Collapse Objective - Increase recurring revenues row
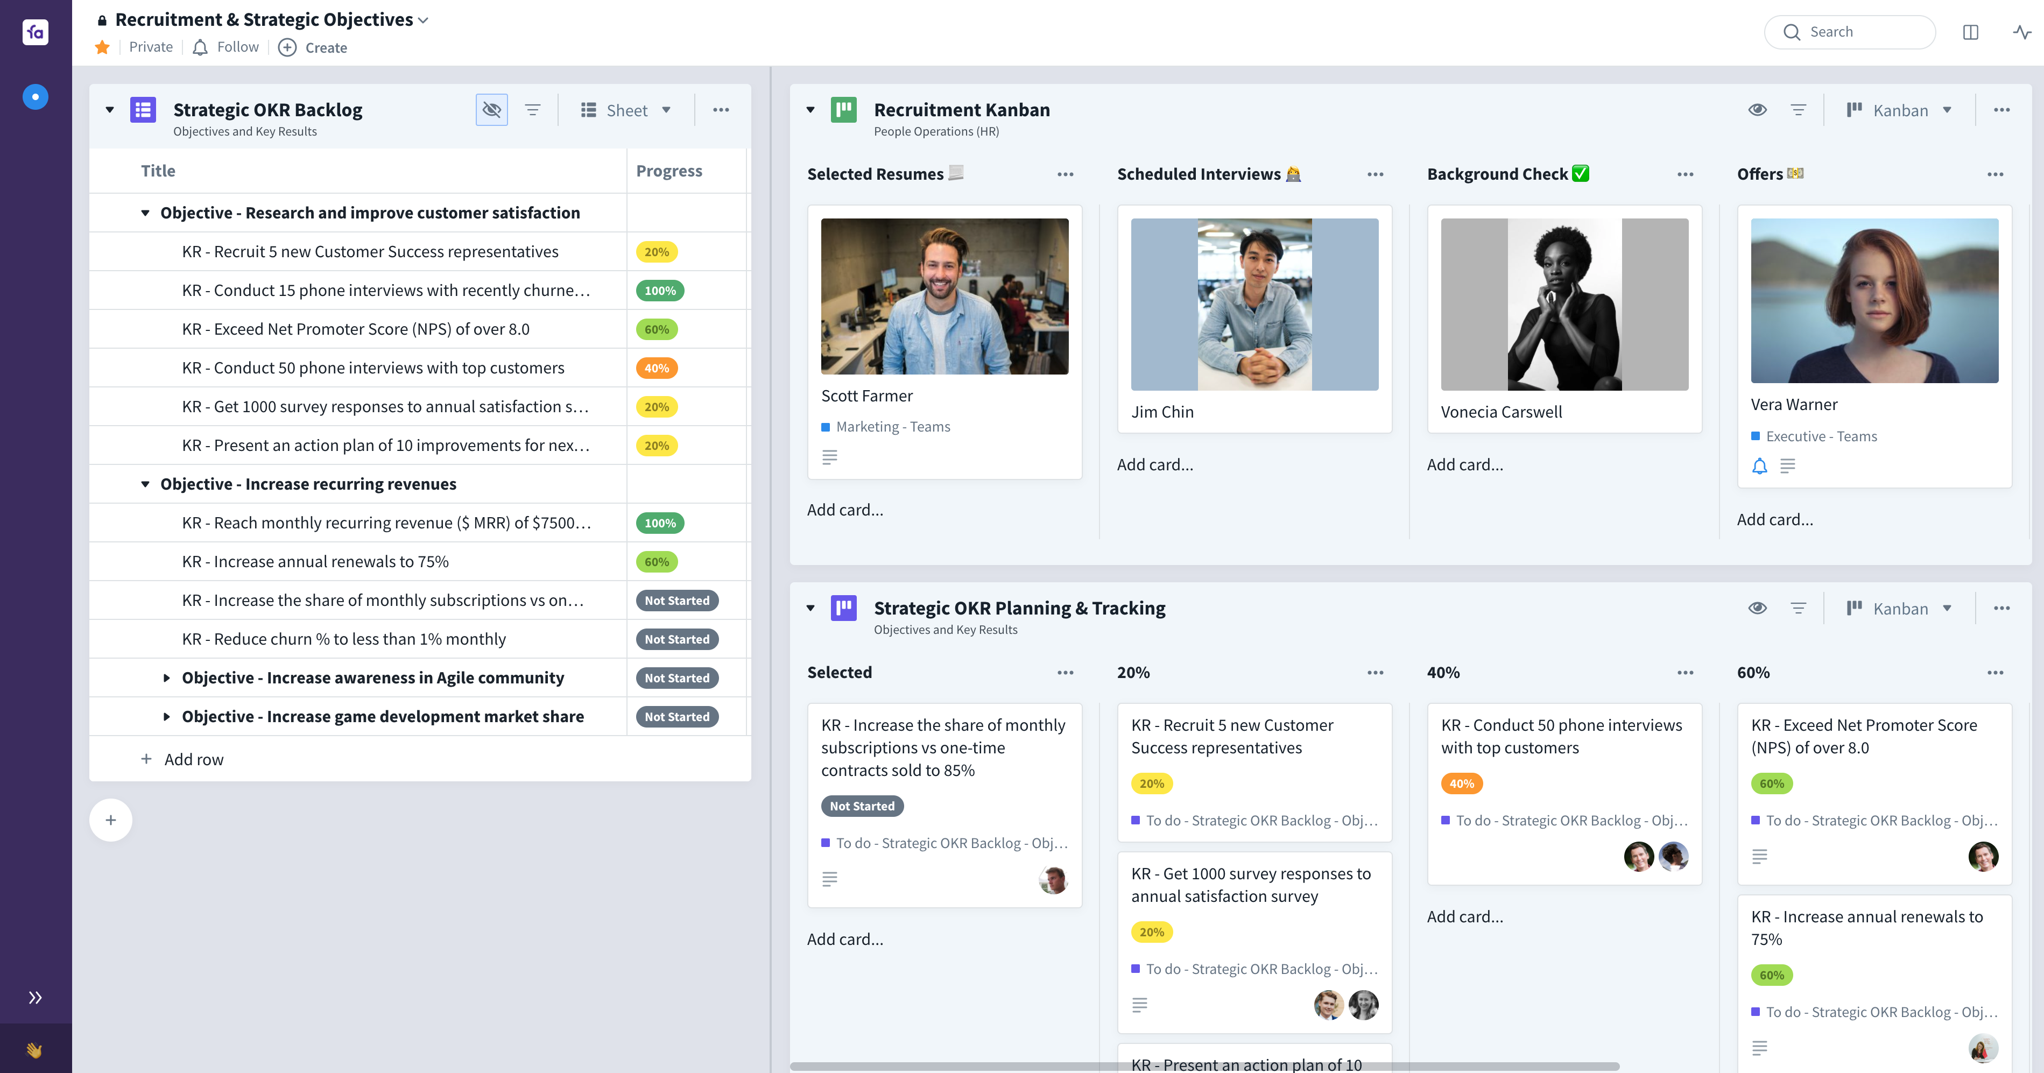 [x=144, y=484]
